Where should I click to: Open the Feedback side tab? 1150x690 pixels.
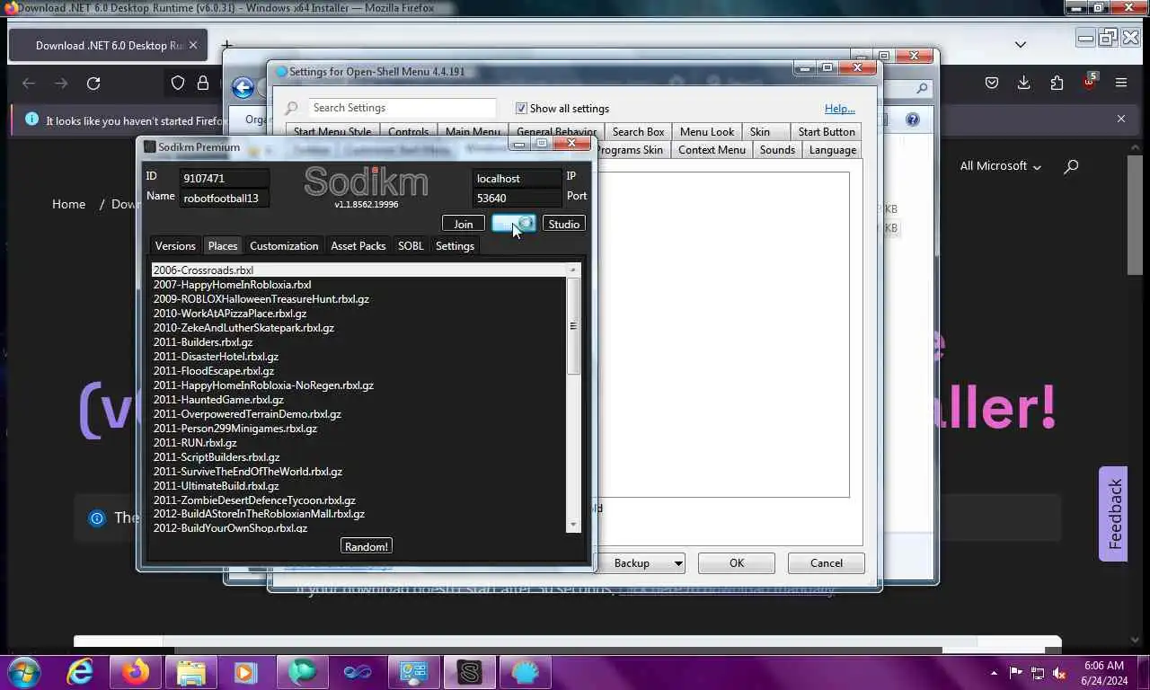[1114, 514]
